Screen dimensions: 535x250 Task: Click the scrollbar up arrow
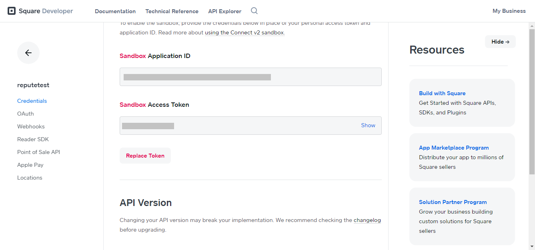[532, 26]
